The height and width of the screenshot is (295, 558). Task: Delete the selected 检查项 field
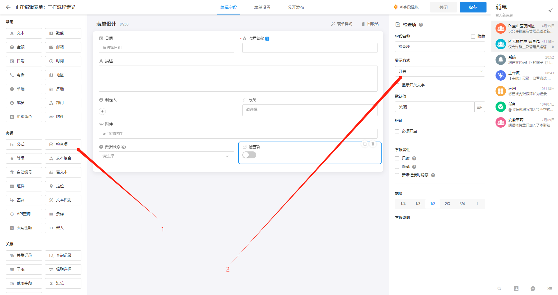373,144
